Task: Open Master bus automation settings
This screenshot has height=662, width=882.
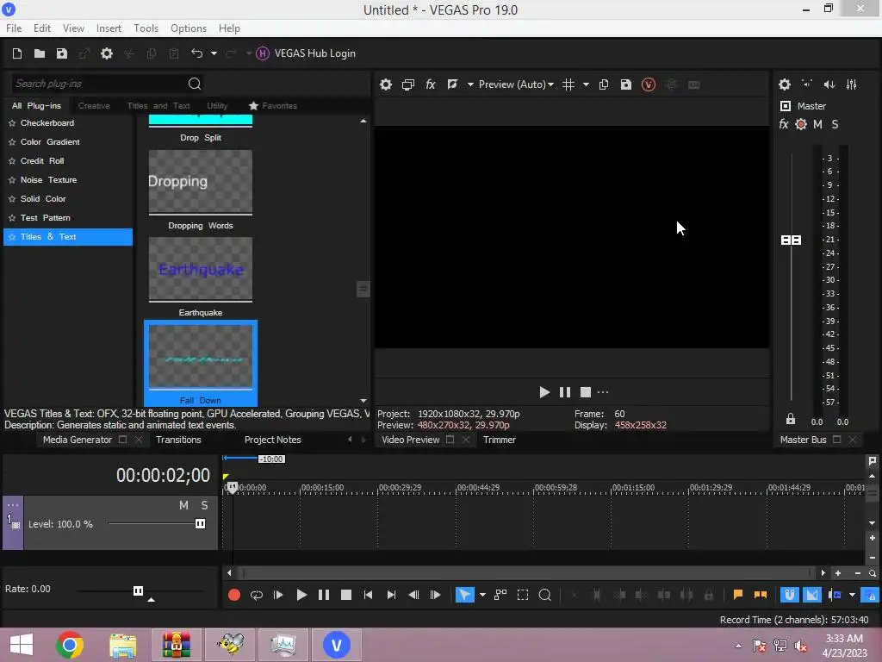Action: 801,124
